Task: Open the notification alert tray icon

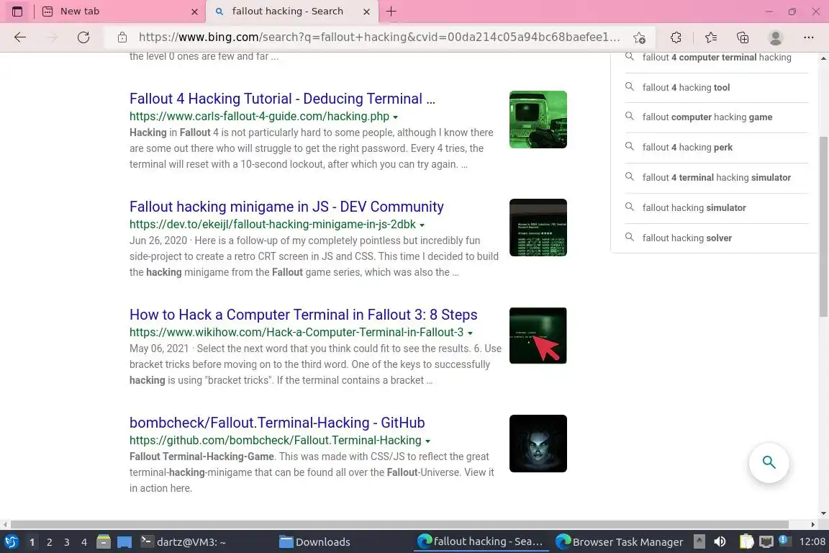Action: pyautogui.click(x=784, y=540)
